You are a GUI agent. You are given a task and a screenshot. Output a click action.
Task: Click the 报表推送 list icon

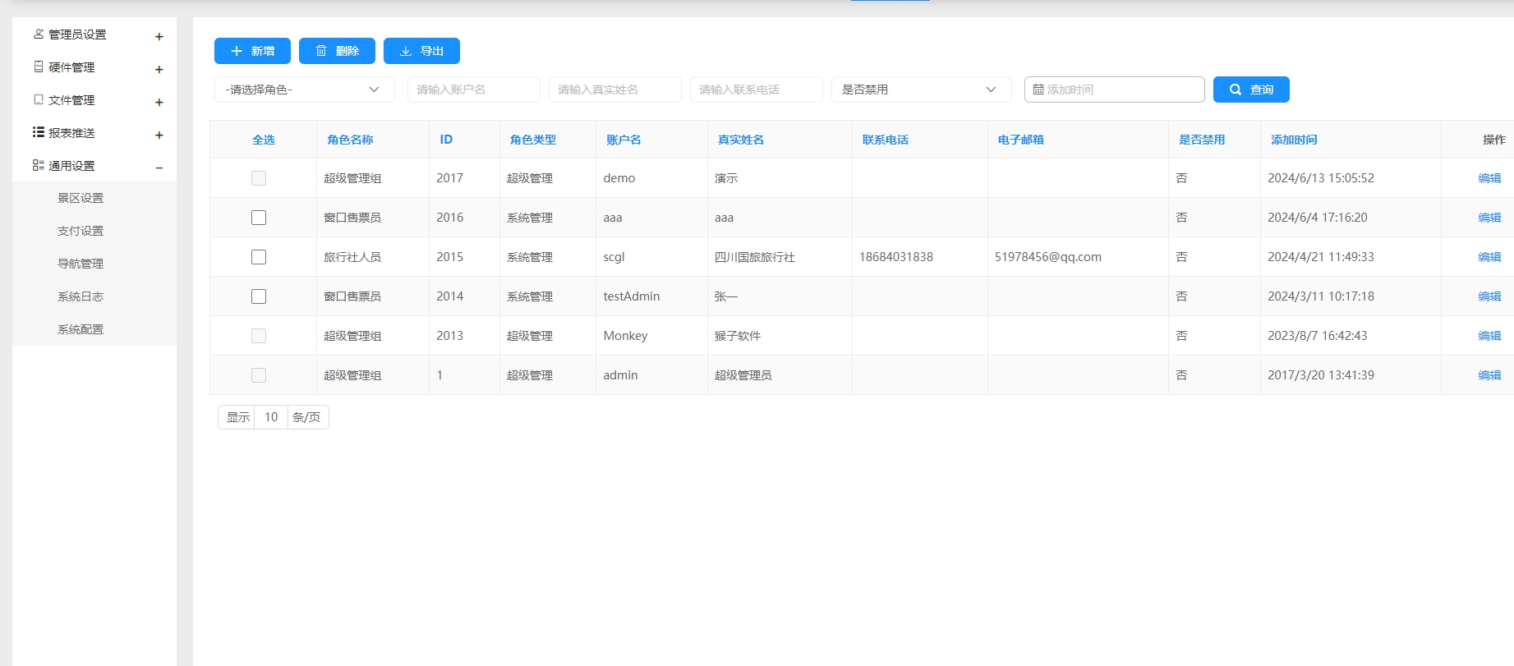click(39, 132)
